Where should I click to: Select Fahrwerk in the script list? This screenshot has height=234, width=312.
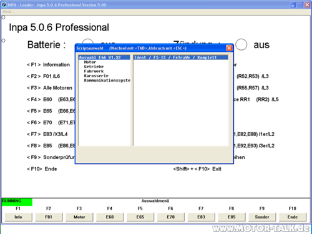point(94,71)
